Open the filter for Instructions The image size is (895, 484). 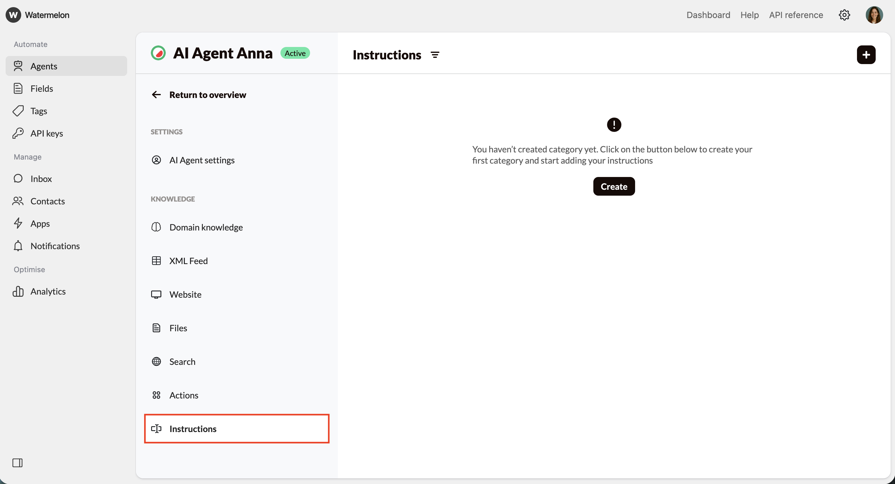pos(435,54)
